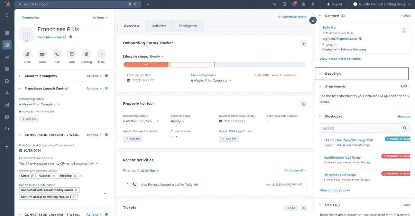Switch to the Activities tab
The width and height of the screenshot is (415, 216).
159,26
